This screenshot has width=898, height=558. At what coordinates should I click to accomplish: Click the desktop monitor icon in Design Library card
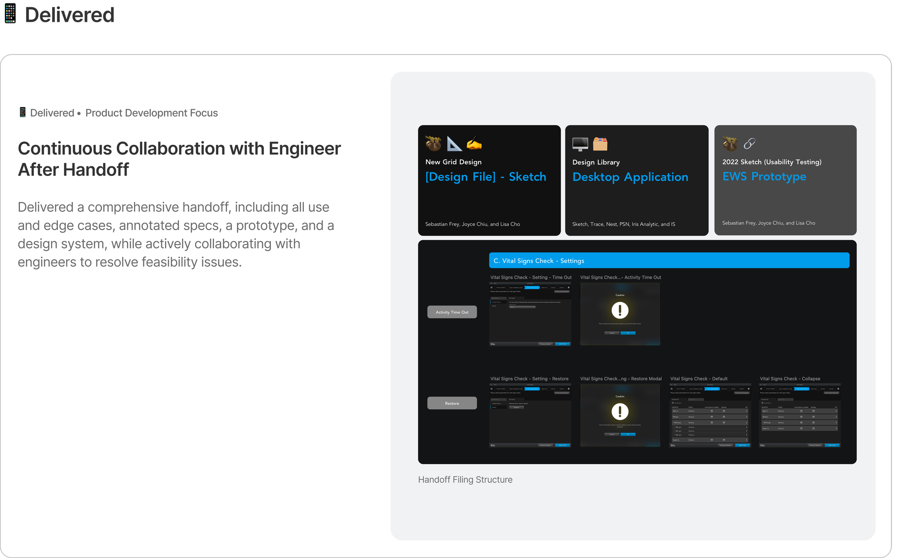coord(580,144)
